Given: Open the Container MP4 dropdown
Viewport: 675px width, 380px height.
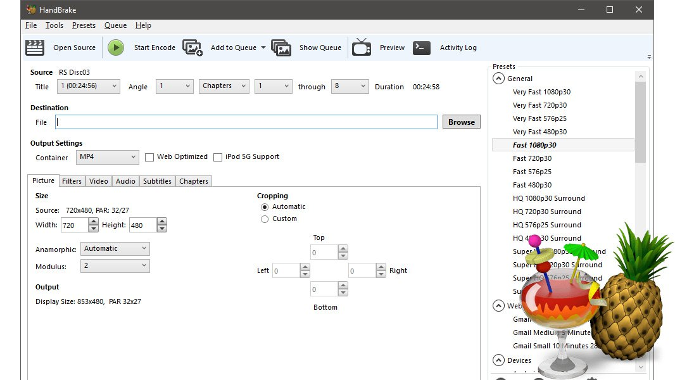Looking at the screenshot, I should click(108, 157).
